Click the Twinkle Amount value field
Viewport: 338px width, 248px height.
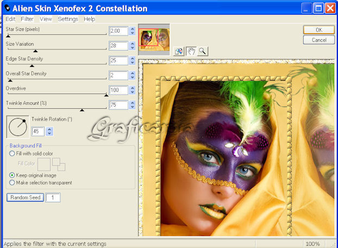coord(118,105)
